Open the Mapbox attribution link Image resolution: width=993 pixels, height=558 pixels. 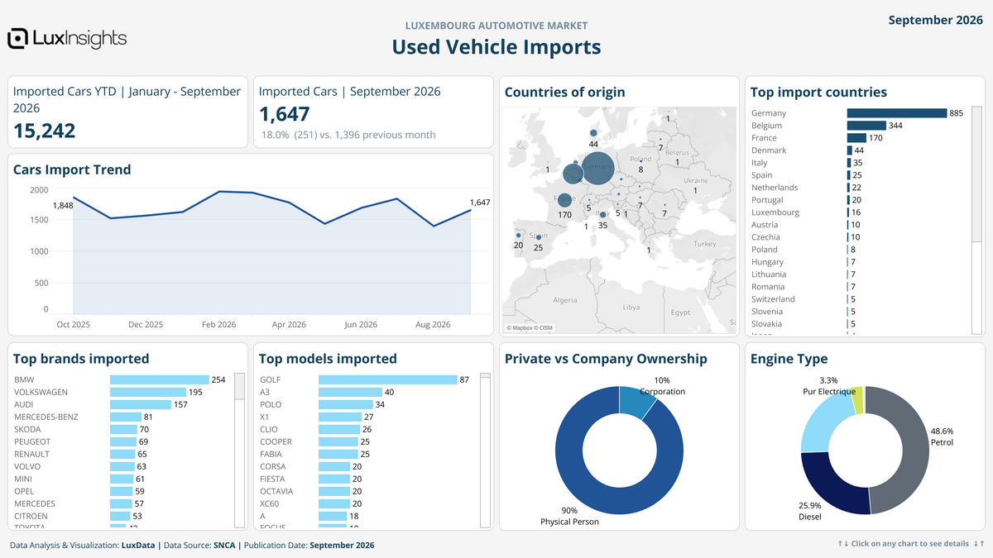(x=521, y=328)
